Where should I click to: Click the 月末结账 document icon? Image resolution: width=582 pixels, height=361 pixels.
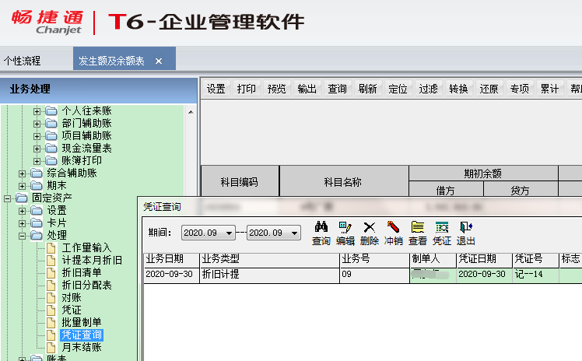(51, 347)
